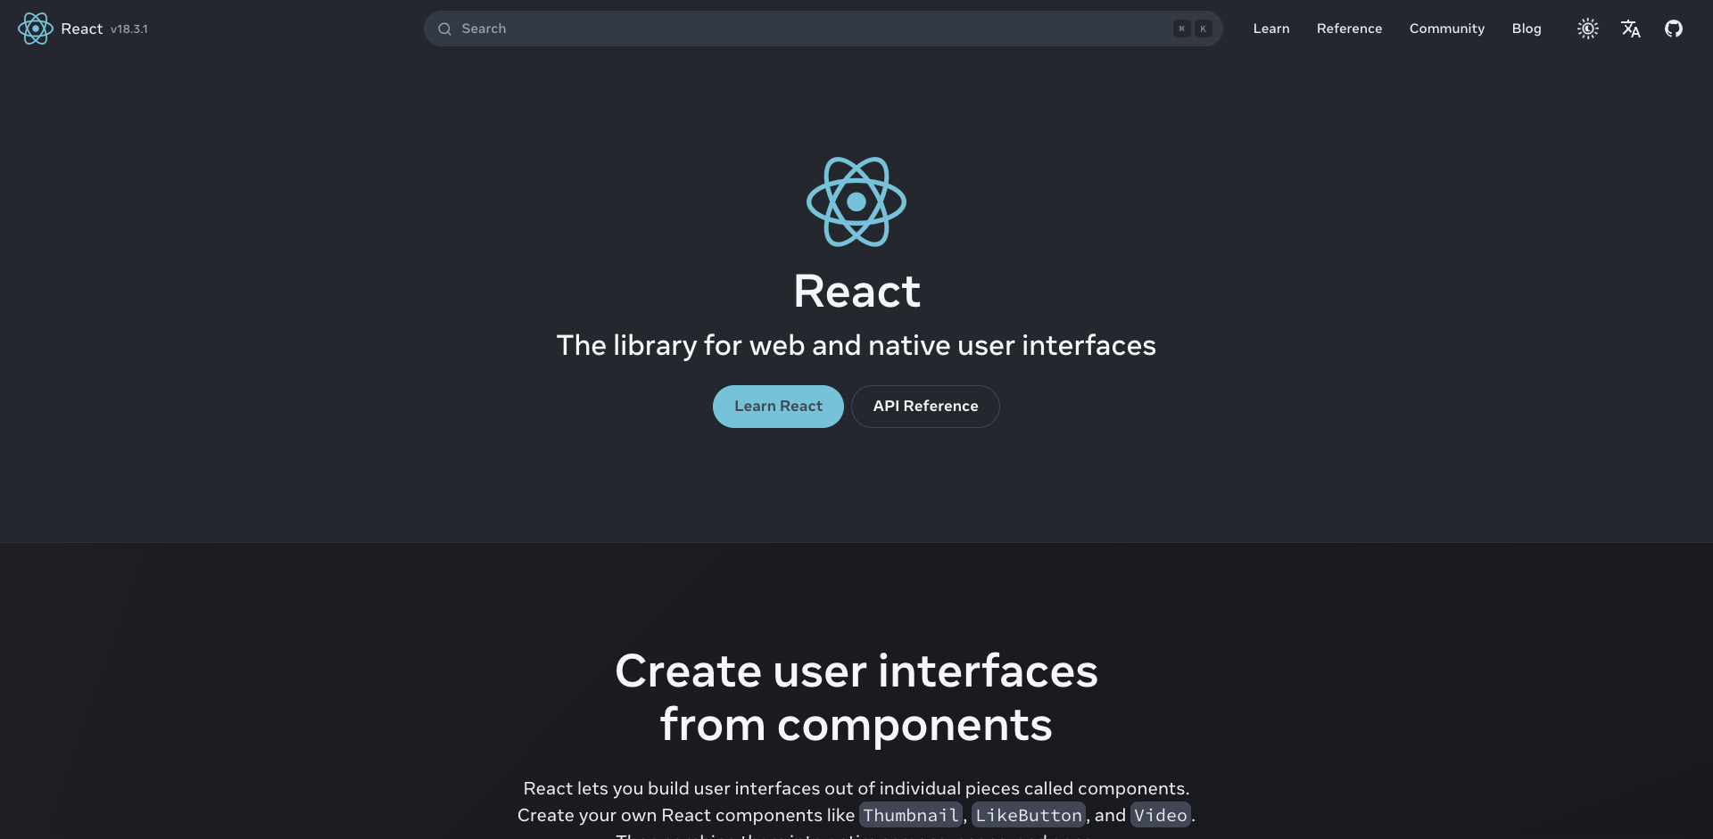The height and width of the screenshot is (839, 1713).
Task: Open the Learn nav item
Action: point(1270,29)
